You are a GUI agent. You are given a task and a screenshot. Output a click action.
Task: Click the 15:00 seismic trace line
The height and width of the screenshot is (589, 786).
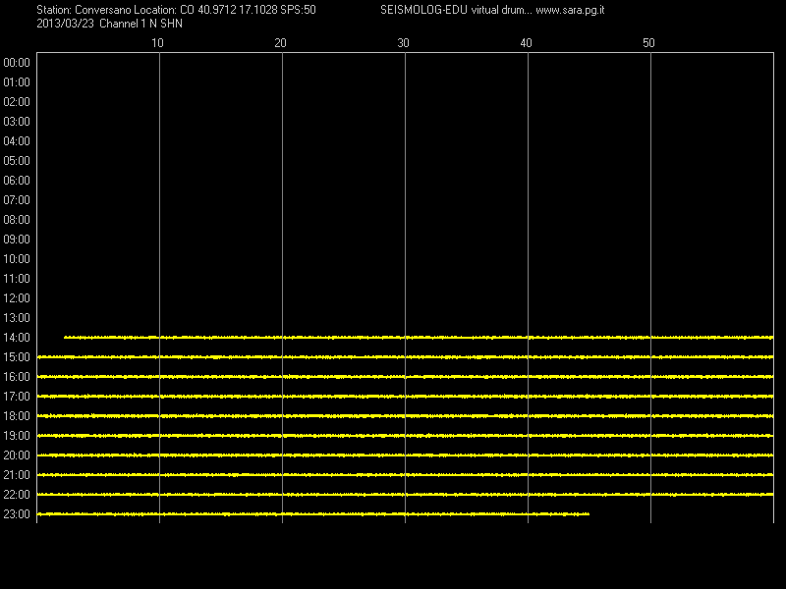(x=405, y=357)
